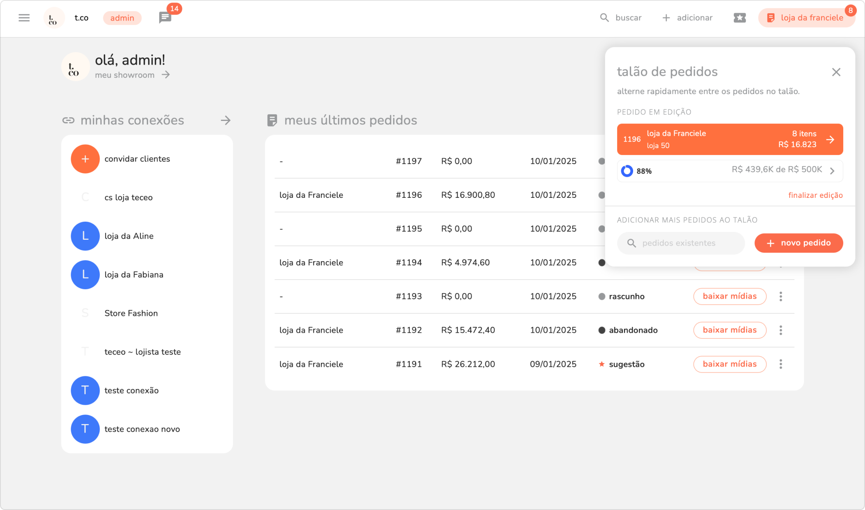
Task: Click the plus adicionar button
Action: pyautogui.click(x=687, y=18)
